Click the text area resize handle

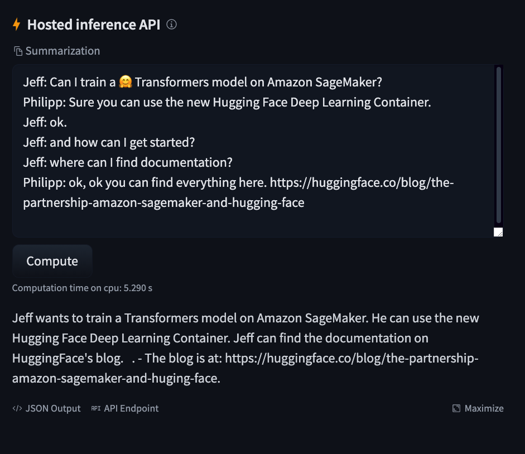pyautogui.click(x=498, y=233)
